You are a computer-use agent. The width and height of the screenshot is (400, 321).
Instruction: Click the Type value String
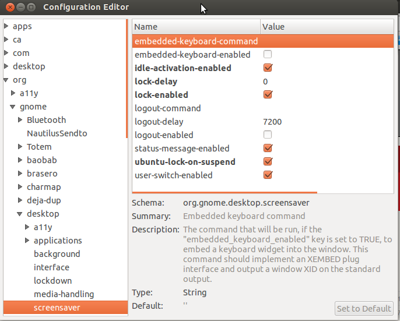pyautogui.click(x=195, y=292)
